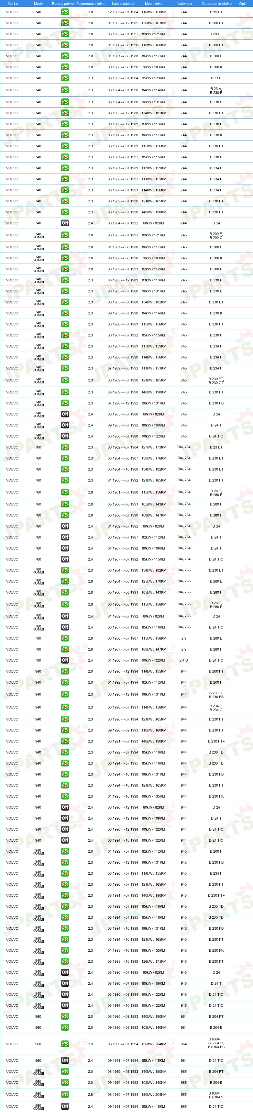Viewport: 253px width, 1112px height.
Task: Click 'B 230 FT, B 230 GT' engine code cell
Action: click(x=216, y=380)
